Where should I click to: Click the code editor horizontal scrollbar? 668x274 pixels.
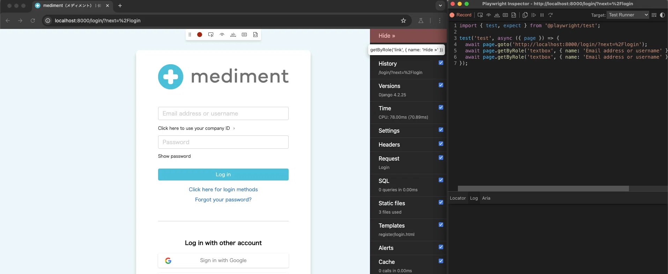tap(543, 188)
